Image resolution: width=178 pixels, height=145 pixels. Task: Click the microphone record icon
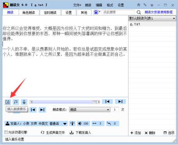pyautogui.click(x=24, y=102)
